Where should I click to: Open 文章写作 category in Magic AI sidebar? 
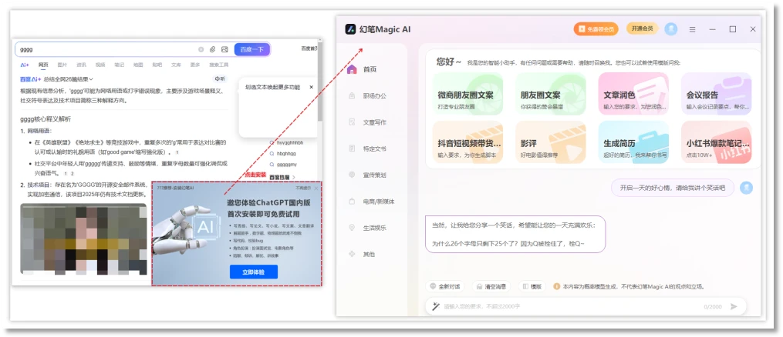[x=368, y=122]
